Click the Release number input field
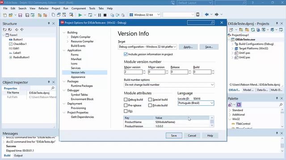 (x=179, y=72)
